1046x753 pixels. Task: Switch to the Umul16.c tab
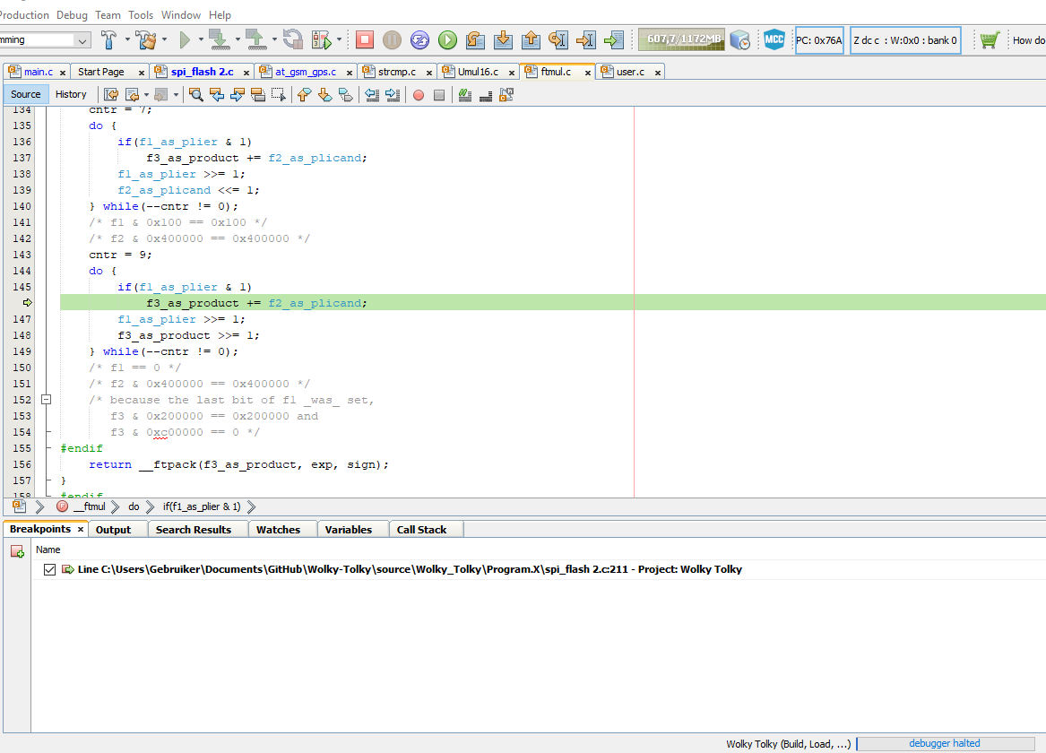coord(478,72)
